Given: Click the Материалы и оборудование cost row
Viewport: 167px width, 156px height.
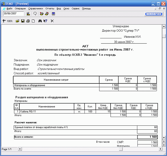Looking at the screenshot, I should click(x=85, y=85).
